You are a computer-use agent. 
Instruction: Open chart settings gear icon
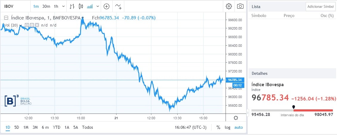[229, 6]
